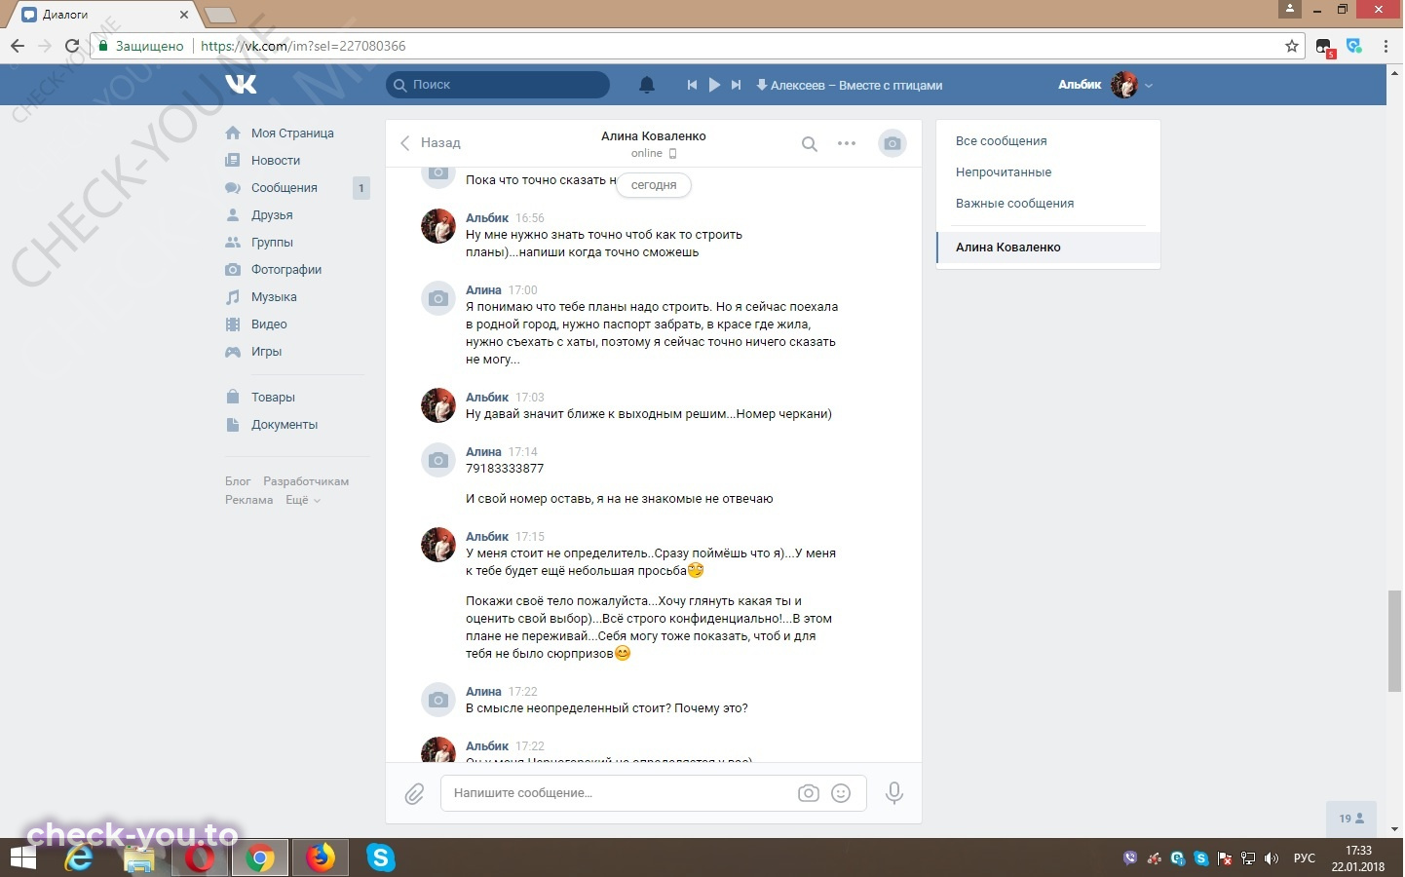Skip to next track in header player
Image resolution: width=1405 pixels, height=877 pixels.
737,85
